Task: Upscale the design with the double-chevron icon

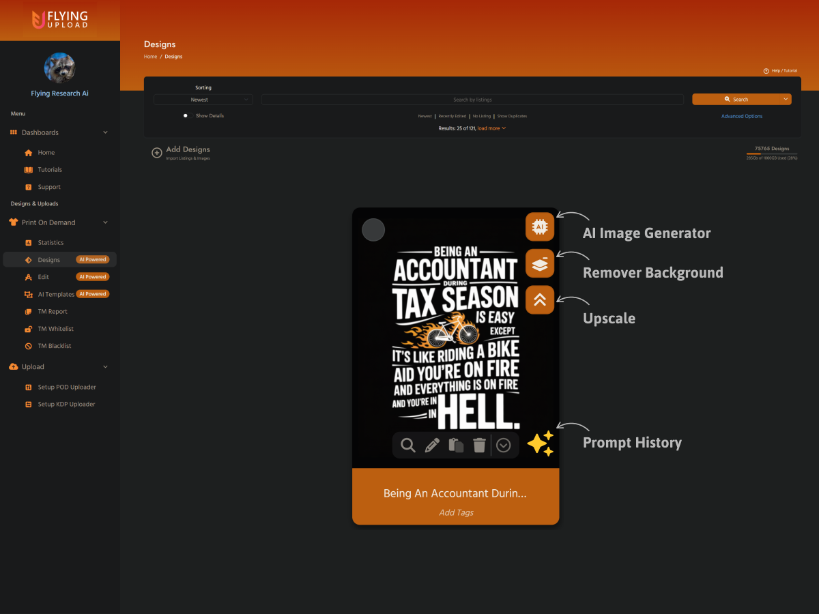Action: pos(540,300)
